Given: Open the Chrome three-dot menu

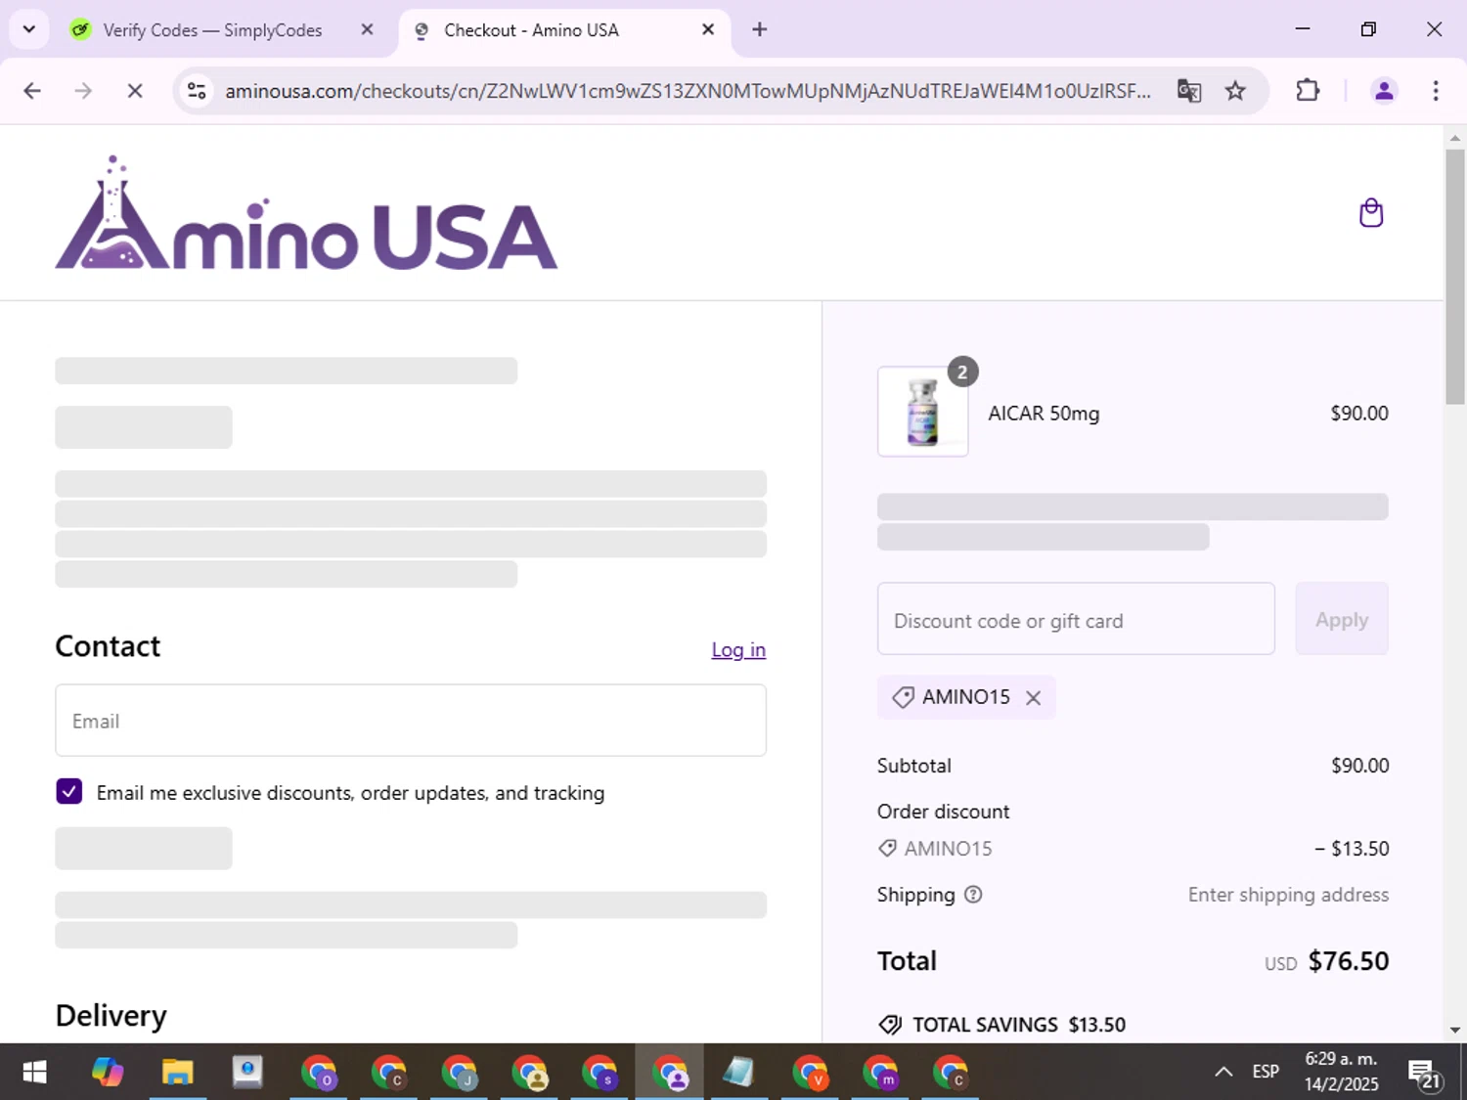Looking at the screenshot, I should [1436, 91].
